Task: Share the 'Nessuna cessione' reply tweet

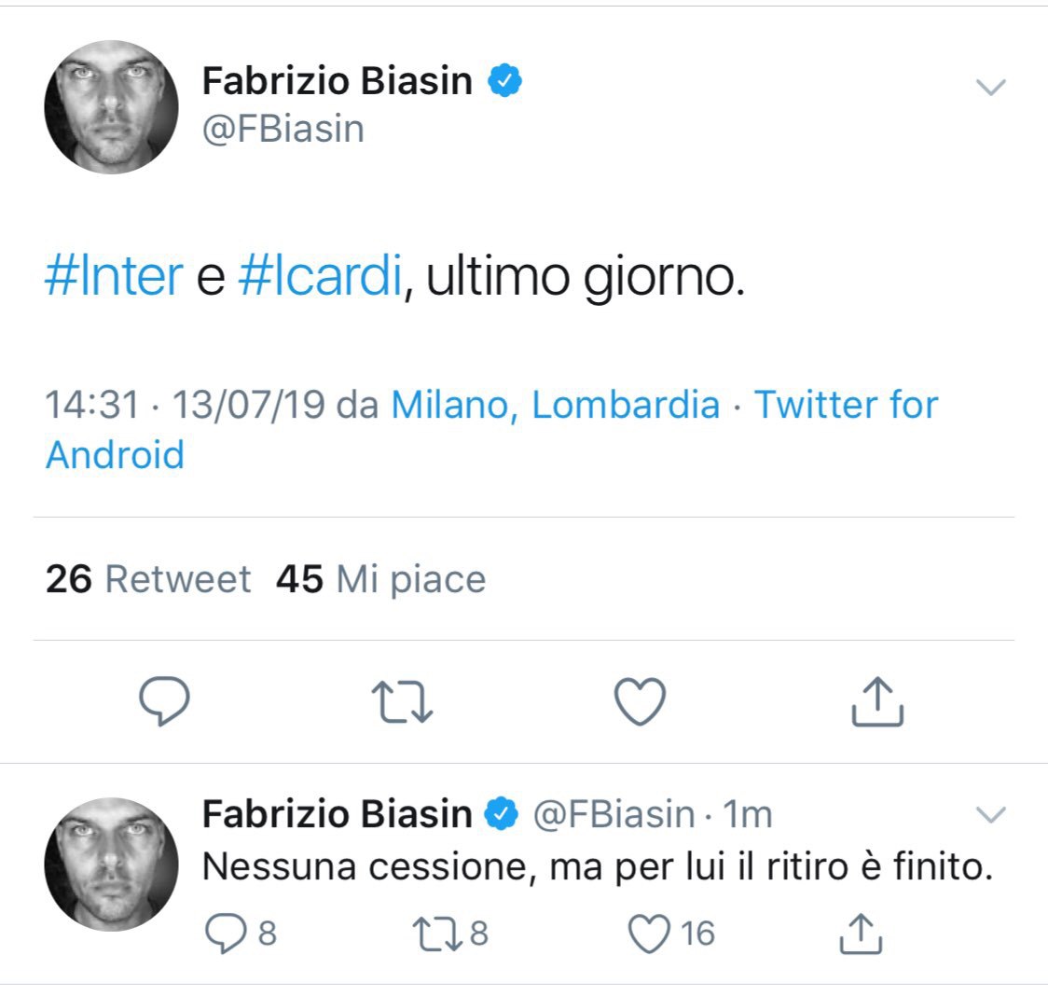Action: (861, 934)
